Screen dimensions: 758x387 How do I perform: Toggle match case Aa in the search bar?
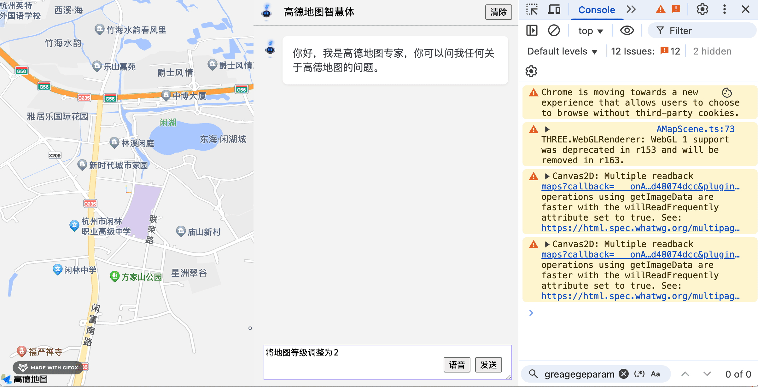(656, 374)
